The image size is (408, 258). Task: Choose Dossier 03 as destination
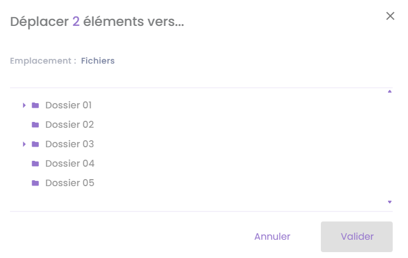[x=69, y=144]
